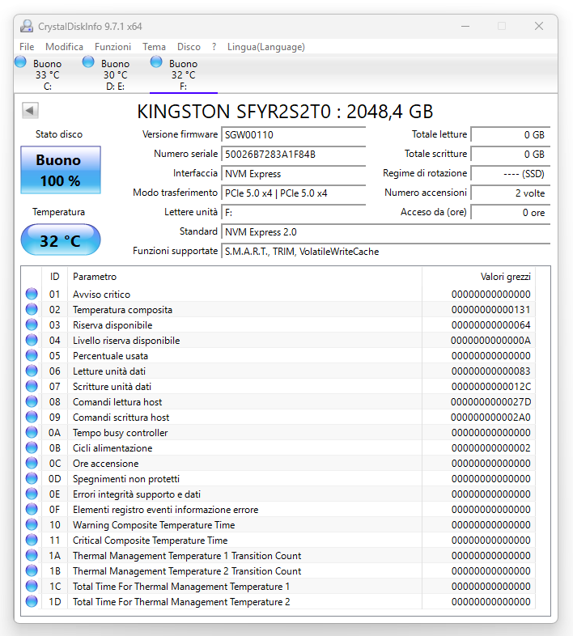Switch to the F: drive tab
573x636 pixels.
pos(183,74)
